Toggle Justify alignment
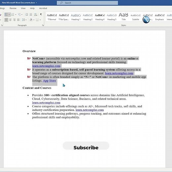This screenshot has height=172, width=172. point(18,20)
